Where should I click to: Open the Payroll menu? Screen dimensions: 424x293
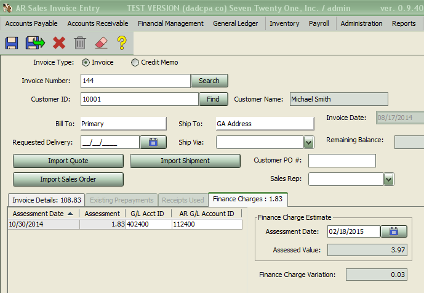(319, 23)
